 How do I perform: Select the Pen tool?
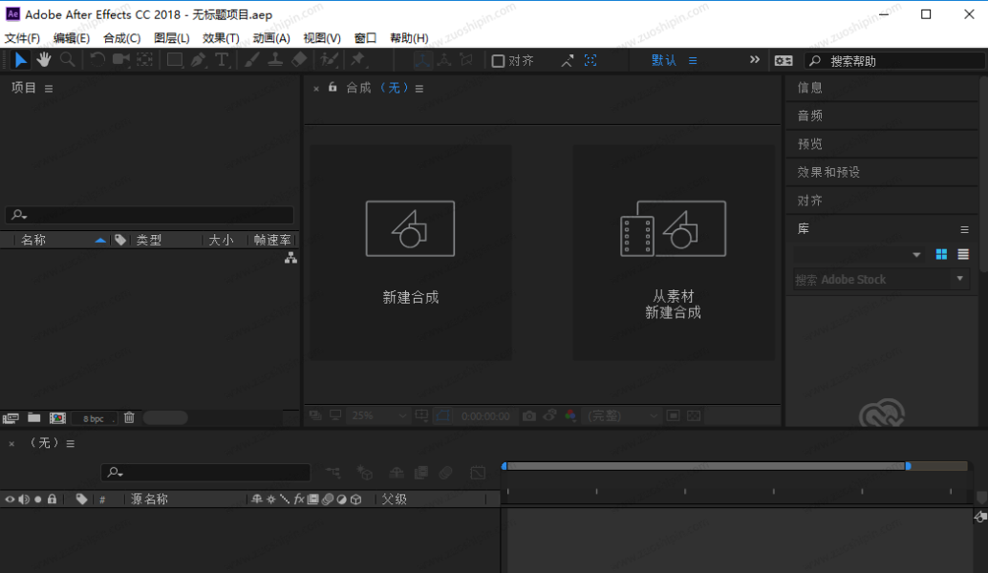click(200, 59)
